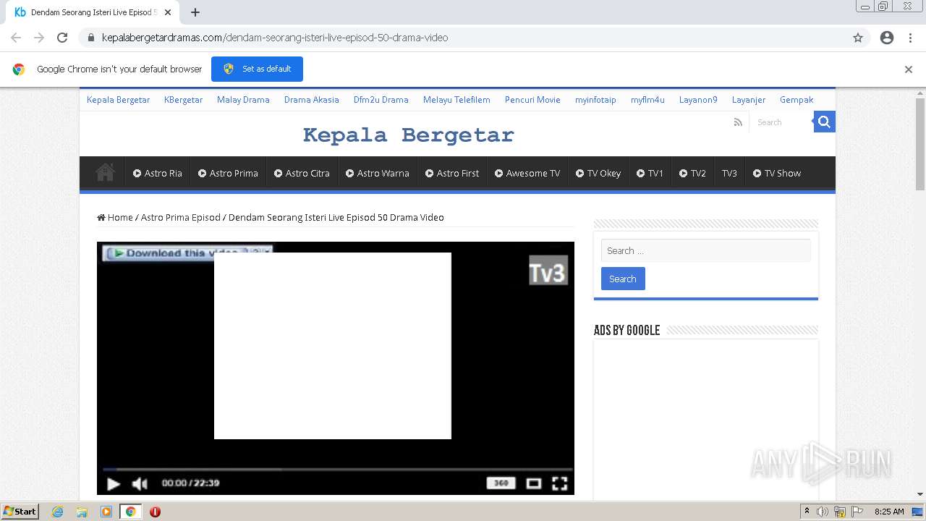This screenshot has width=926, height=521.
Task: Click the taskbar clock showing 8:25 AM
Action: (889, 512)
